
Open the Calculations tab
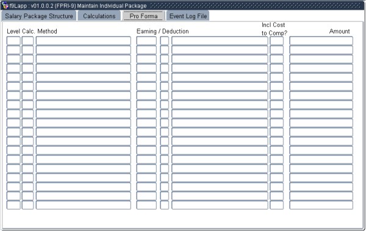tap(99, 16)
